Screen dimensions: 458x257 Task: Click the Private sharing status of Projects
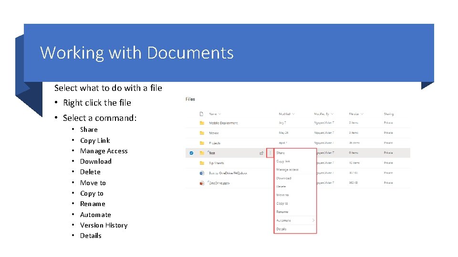388,143
